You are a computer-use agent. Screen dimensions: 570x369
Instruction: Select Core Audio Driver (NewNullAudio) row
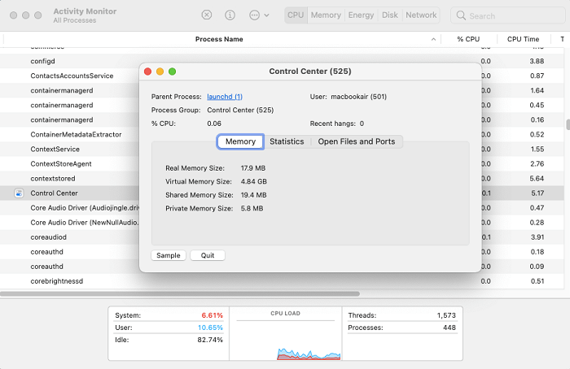click(x=85, y=223)
